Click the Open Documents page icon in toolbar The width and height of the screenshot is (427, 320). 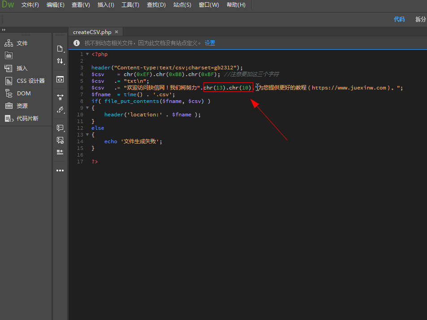60,48
